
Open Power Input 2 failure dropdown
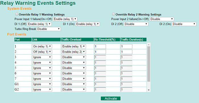coord(162,19)
